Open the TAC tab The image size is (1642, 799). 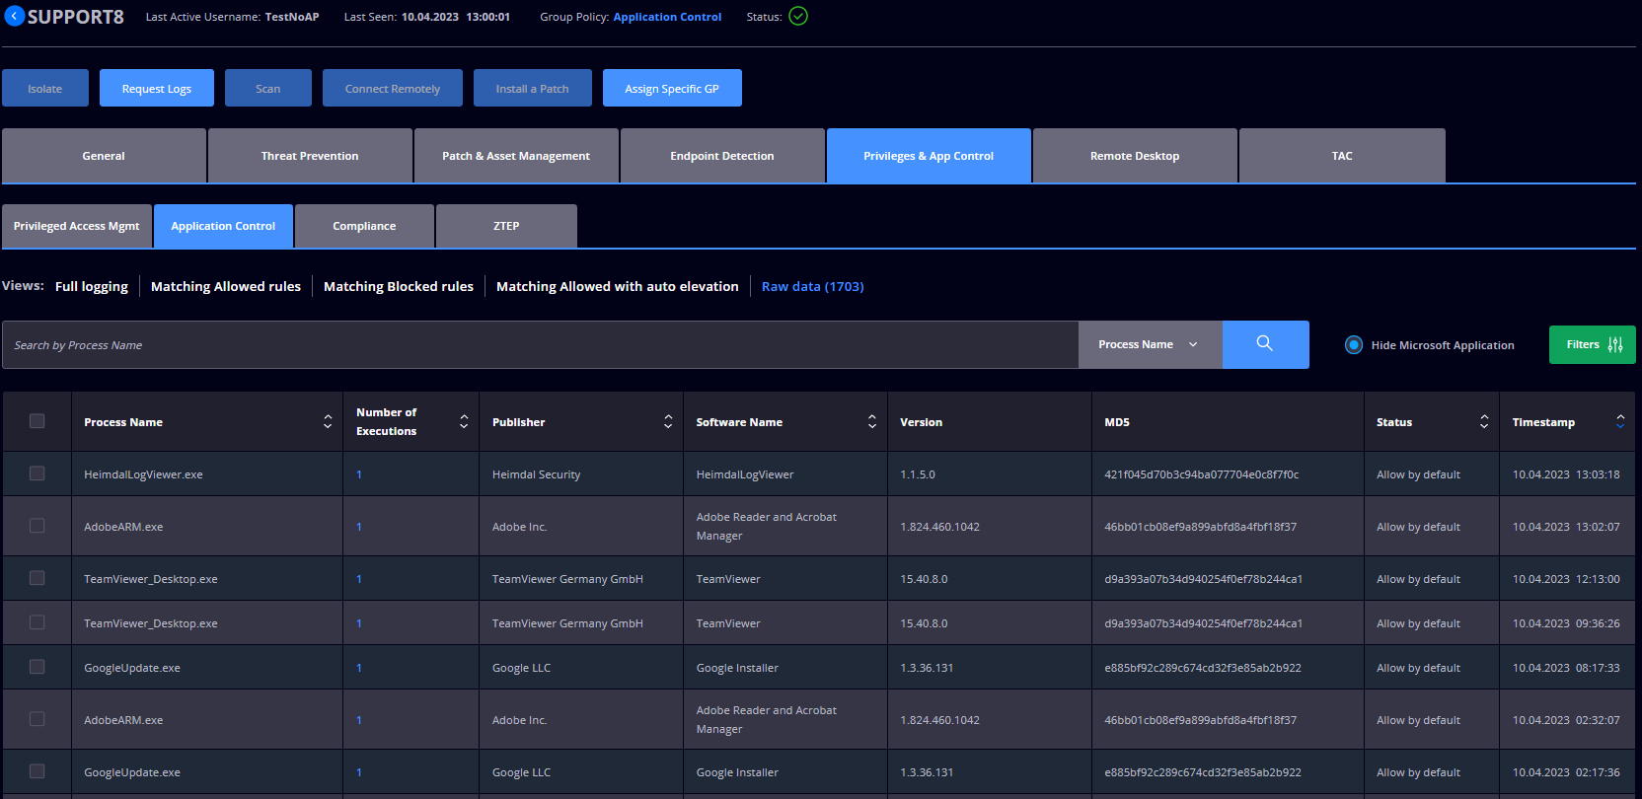(x=1342, y=156)
